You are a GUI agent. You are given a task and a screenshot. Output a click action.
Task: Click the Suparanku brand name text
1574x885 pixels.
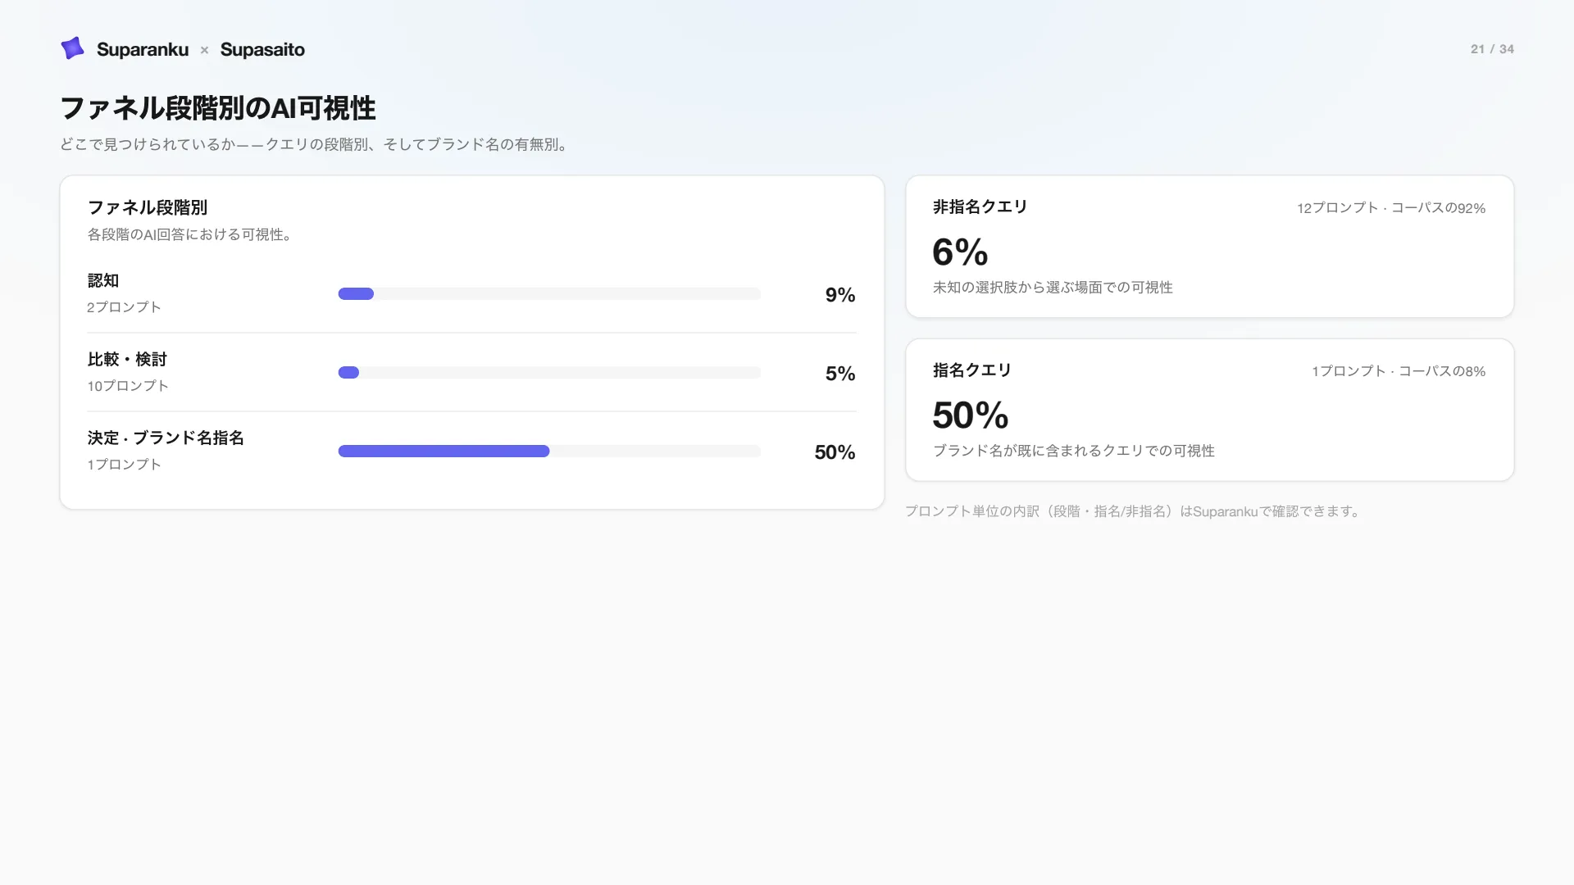143,49
